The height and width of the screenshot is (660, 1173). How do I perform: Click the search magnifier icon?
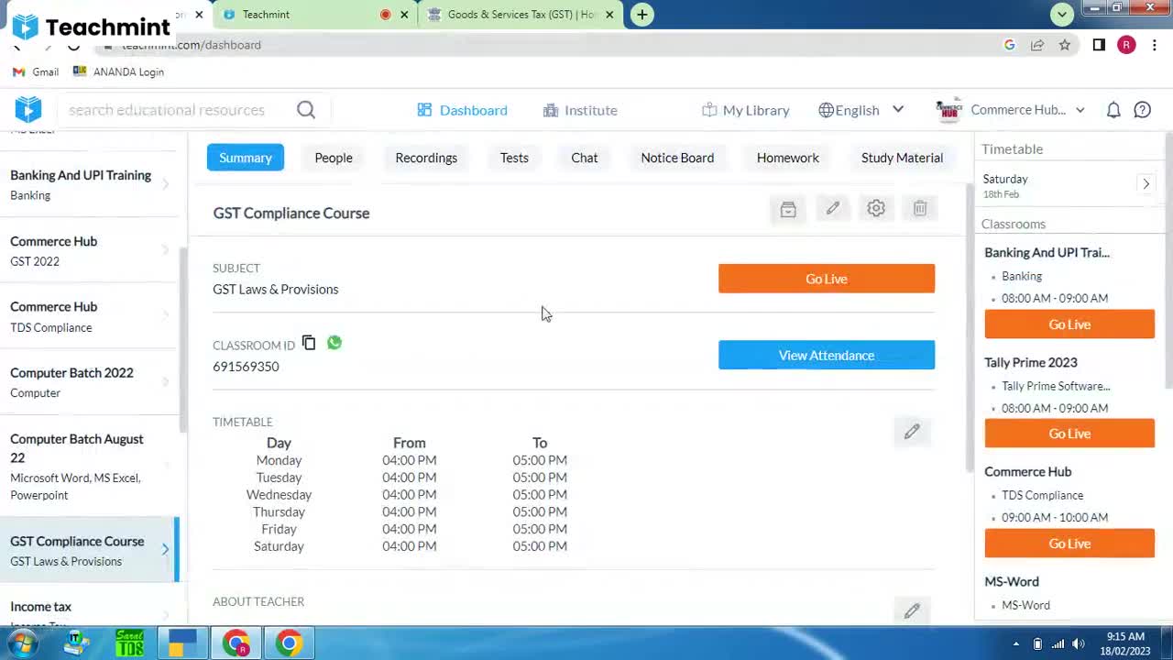[306, 110]
